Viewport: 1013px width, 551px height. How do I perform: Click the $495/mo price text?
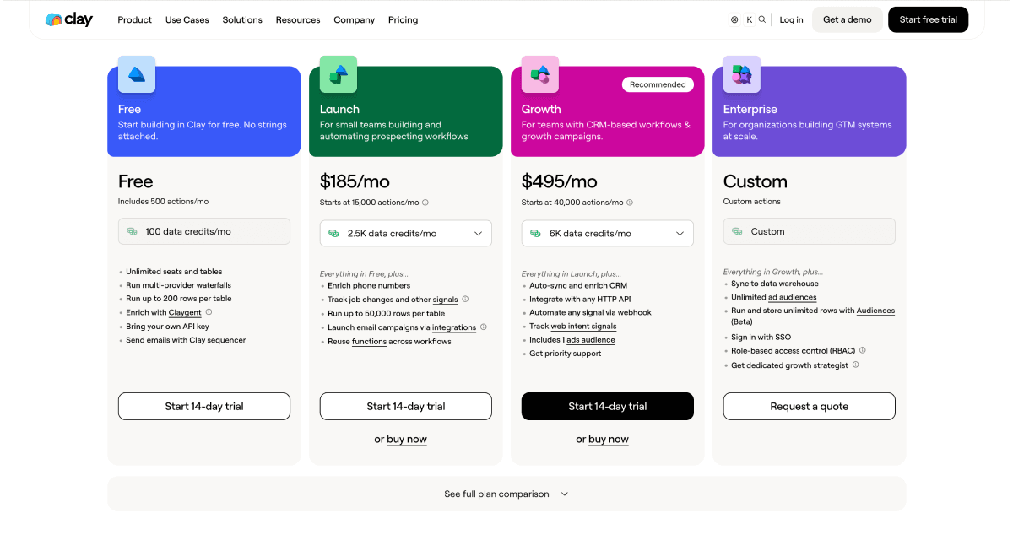pos(559,181)
